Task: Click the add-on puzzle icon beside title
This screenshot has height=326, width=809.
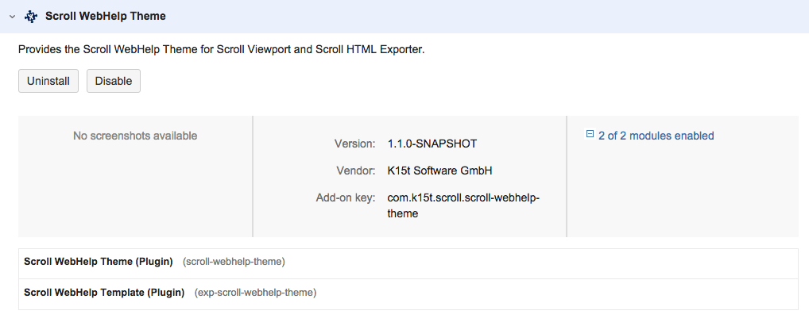Action: [x=31, y=16]
